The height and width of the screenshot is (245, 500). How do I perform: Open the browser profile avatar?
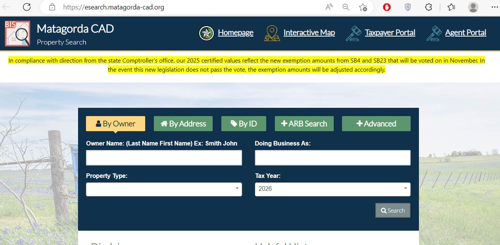pyautogui.click(x=473, y=7)
